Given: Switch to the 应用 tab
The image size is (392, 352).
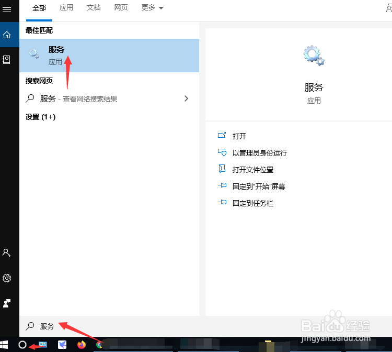Looking at the screenshot, I should click(x=66, y=7).
